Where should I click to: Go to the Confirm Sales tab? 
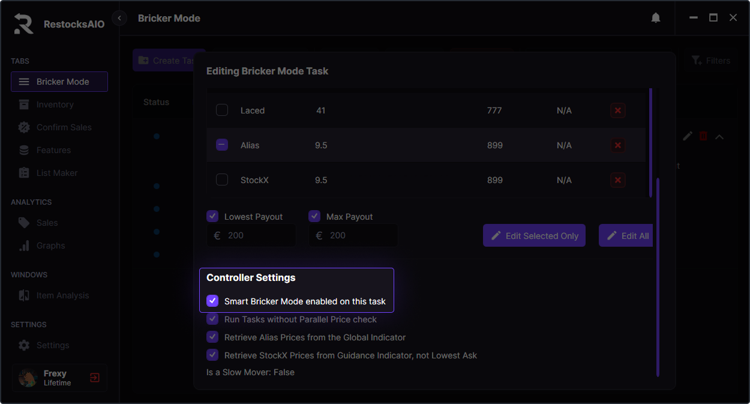[64, 127]
